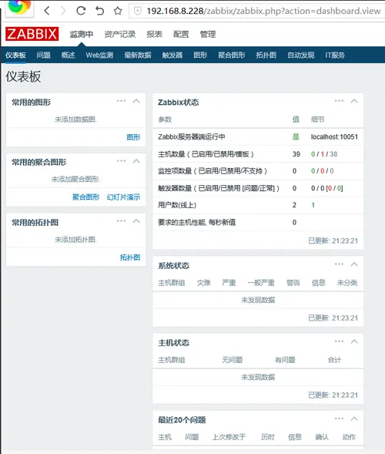Click the browser forward arrow
This screenshot has width=385, height=454.
pos(63,11)
